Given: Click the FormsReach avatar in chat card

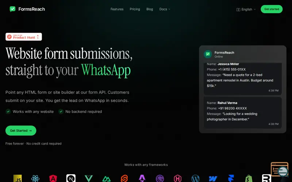Looking at the screenshot, I should (208, 54).
